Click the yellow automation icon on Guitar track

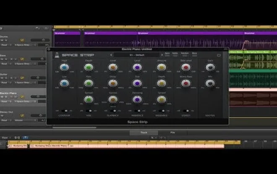click(22, 78)
